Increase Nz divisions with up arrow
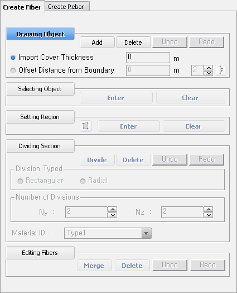The width and height of the screenshot is (237, 293). [x=209, y=209]
